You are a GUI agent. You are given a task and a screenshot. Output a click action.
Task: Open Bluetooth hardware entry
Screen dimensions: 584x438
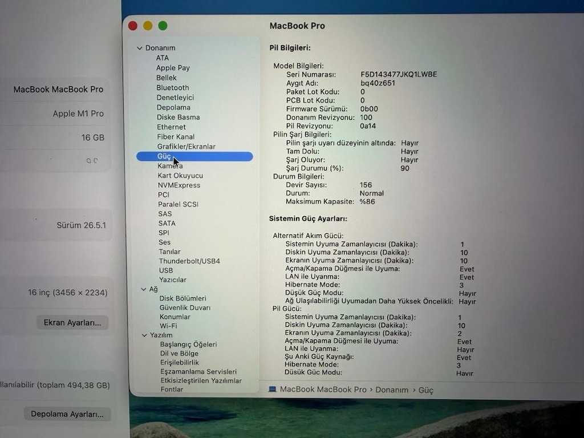coord(172,87)
